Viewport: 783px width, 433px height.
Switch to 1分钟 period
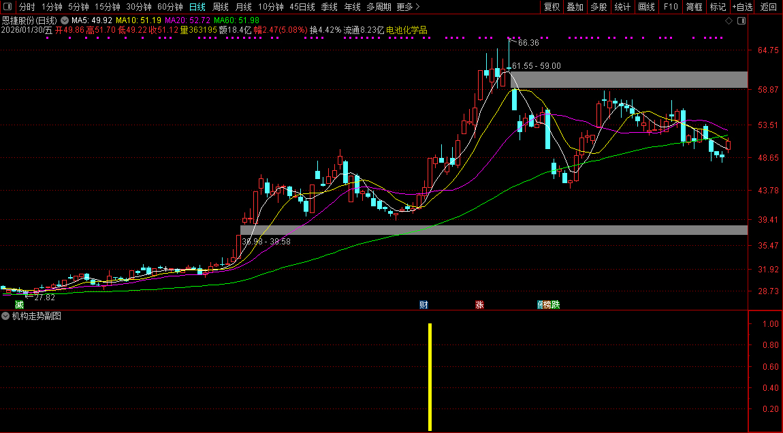coord(52,7)
